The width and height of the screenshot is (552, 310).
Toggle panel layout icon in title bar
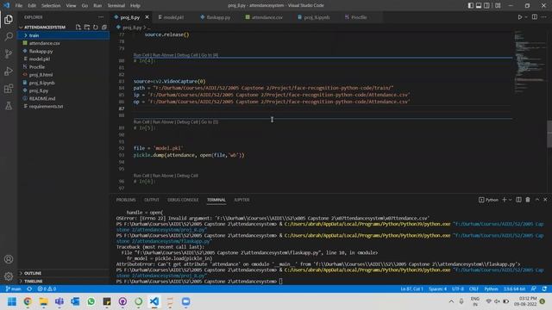[x=479, y=5]
